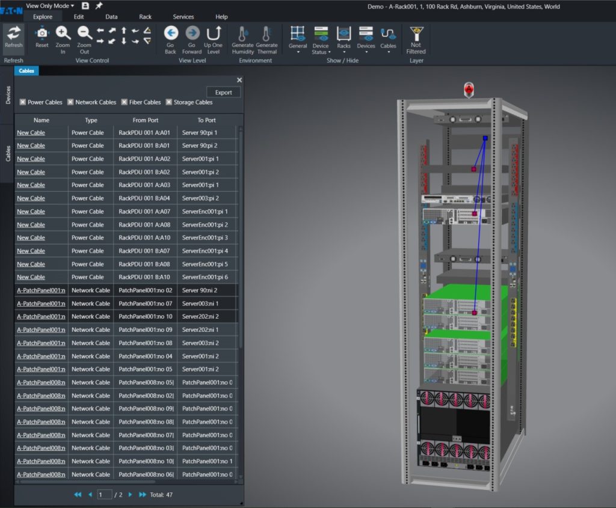Expand the View Only Mode dropdown
Screen dimensions: 616x508
(x=51, y=6)
